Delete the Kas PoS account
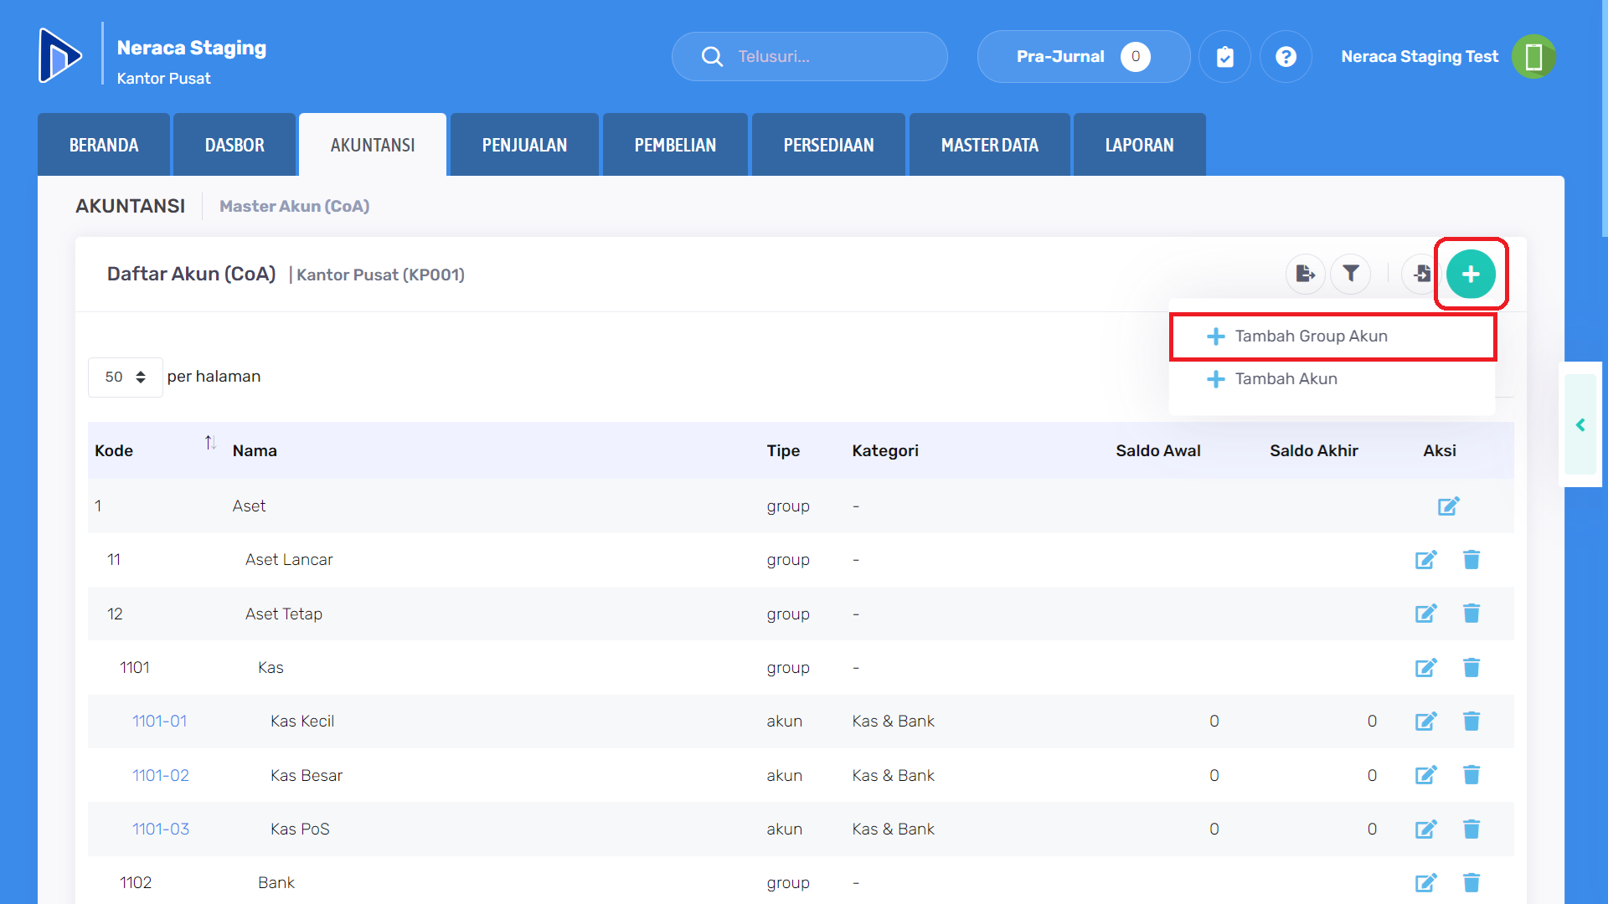The image size is (1608, 904). point(1471,829)
